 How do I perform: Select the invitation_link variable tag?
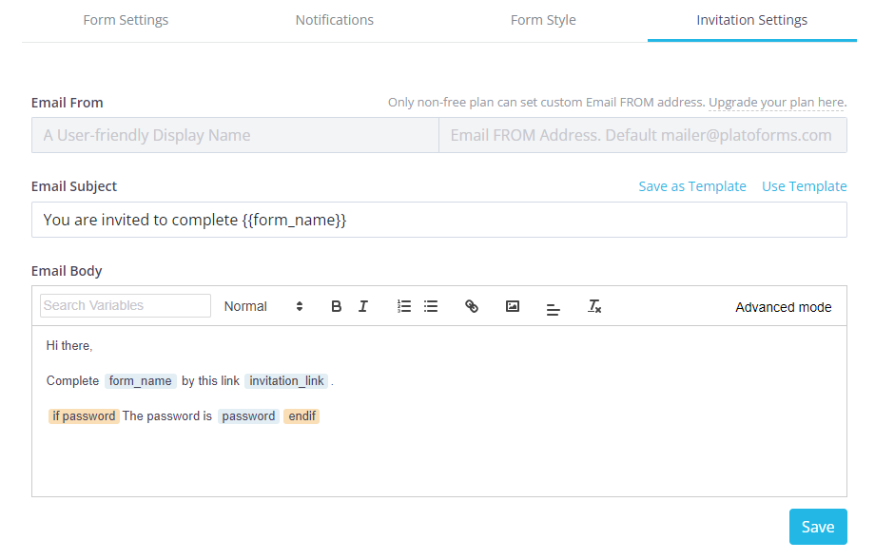[287, 381]
